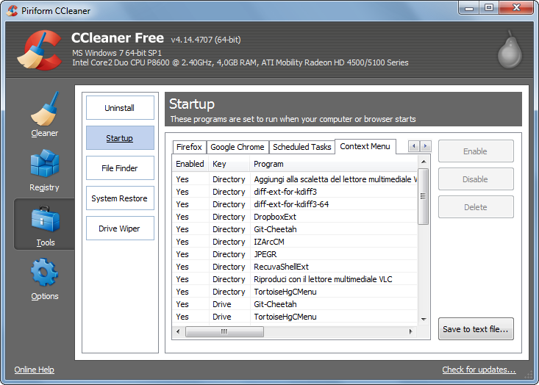This screenshot has height=385, width=539.
Task: Select the Startup tool button
Action: point(120,138)
